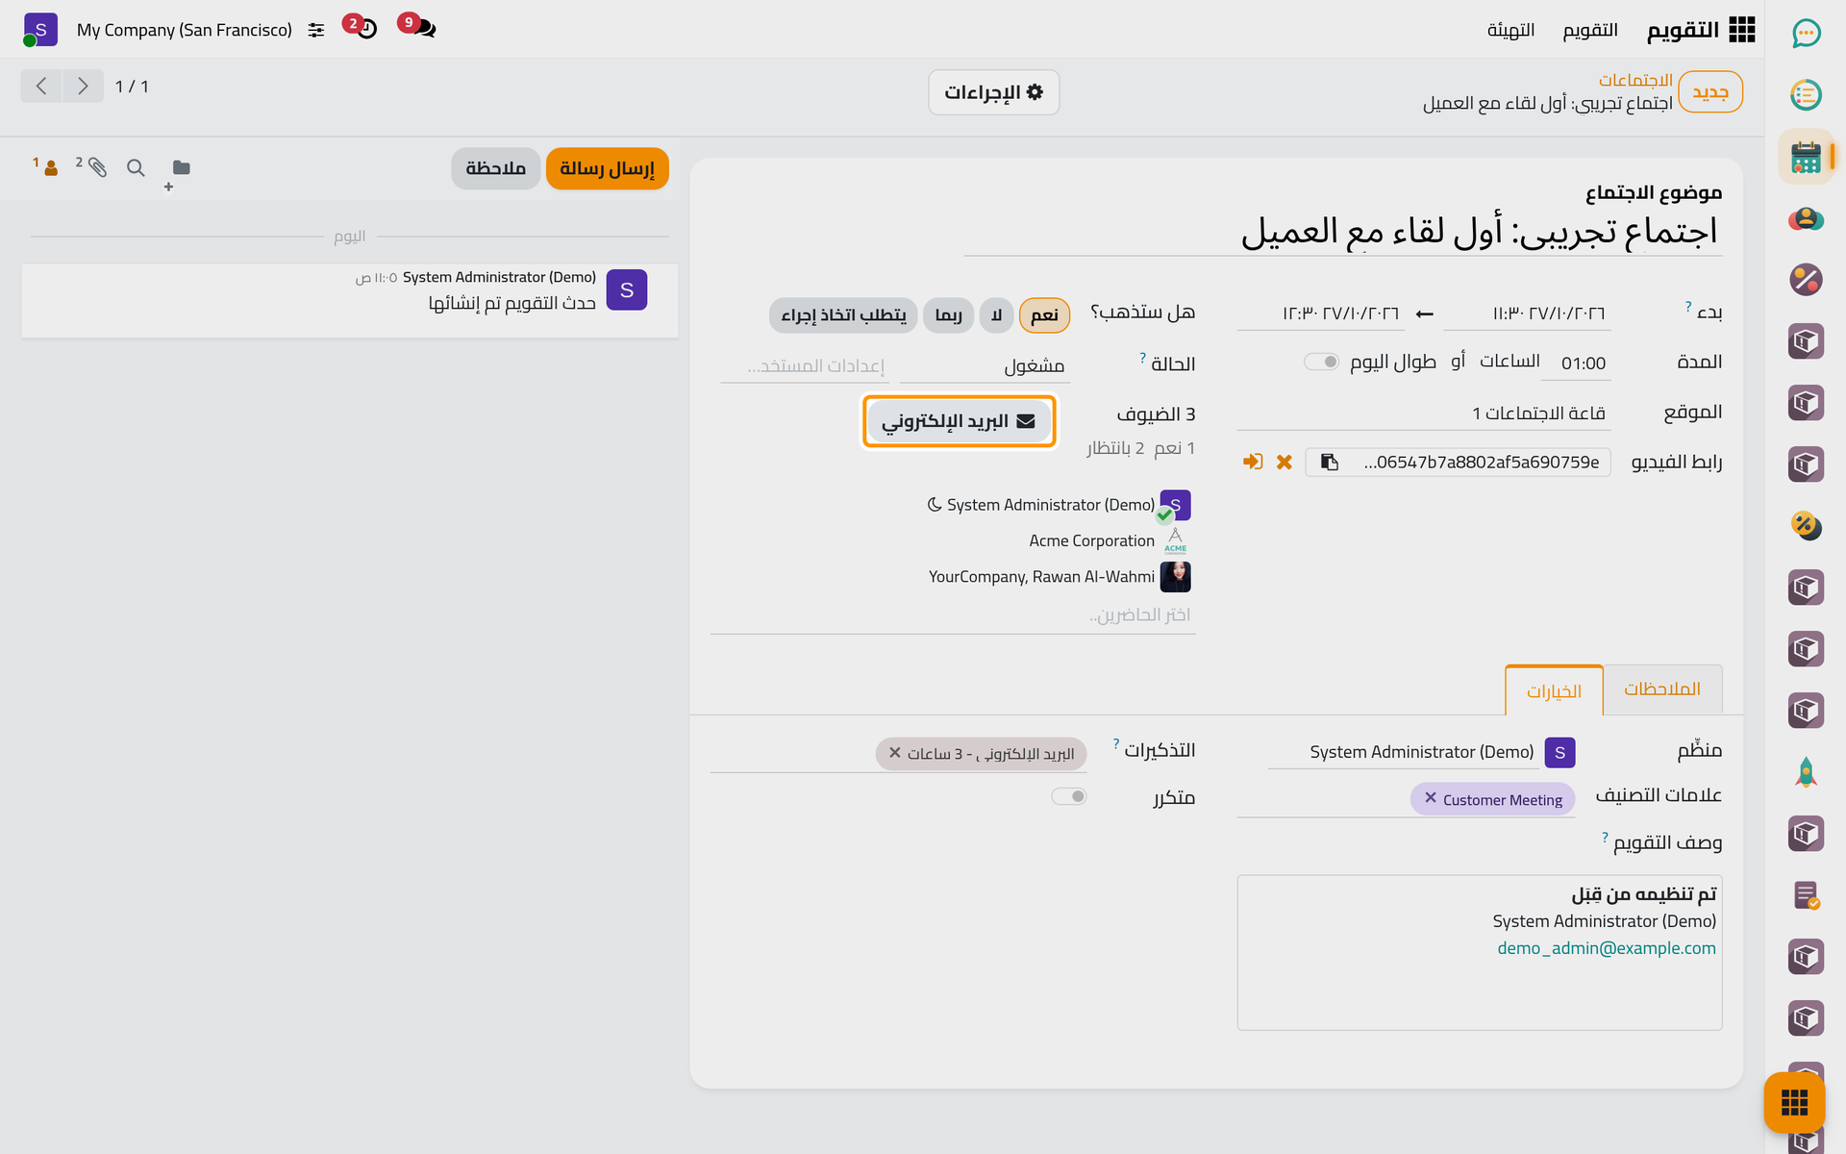
Task: Remove video call link with orange X
Action: coord(1284,463)
